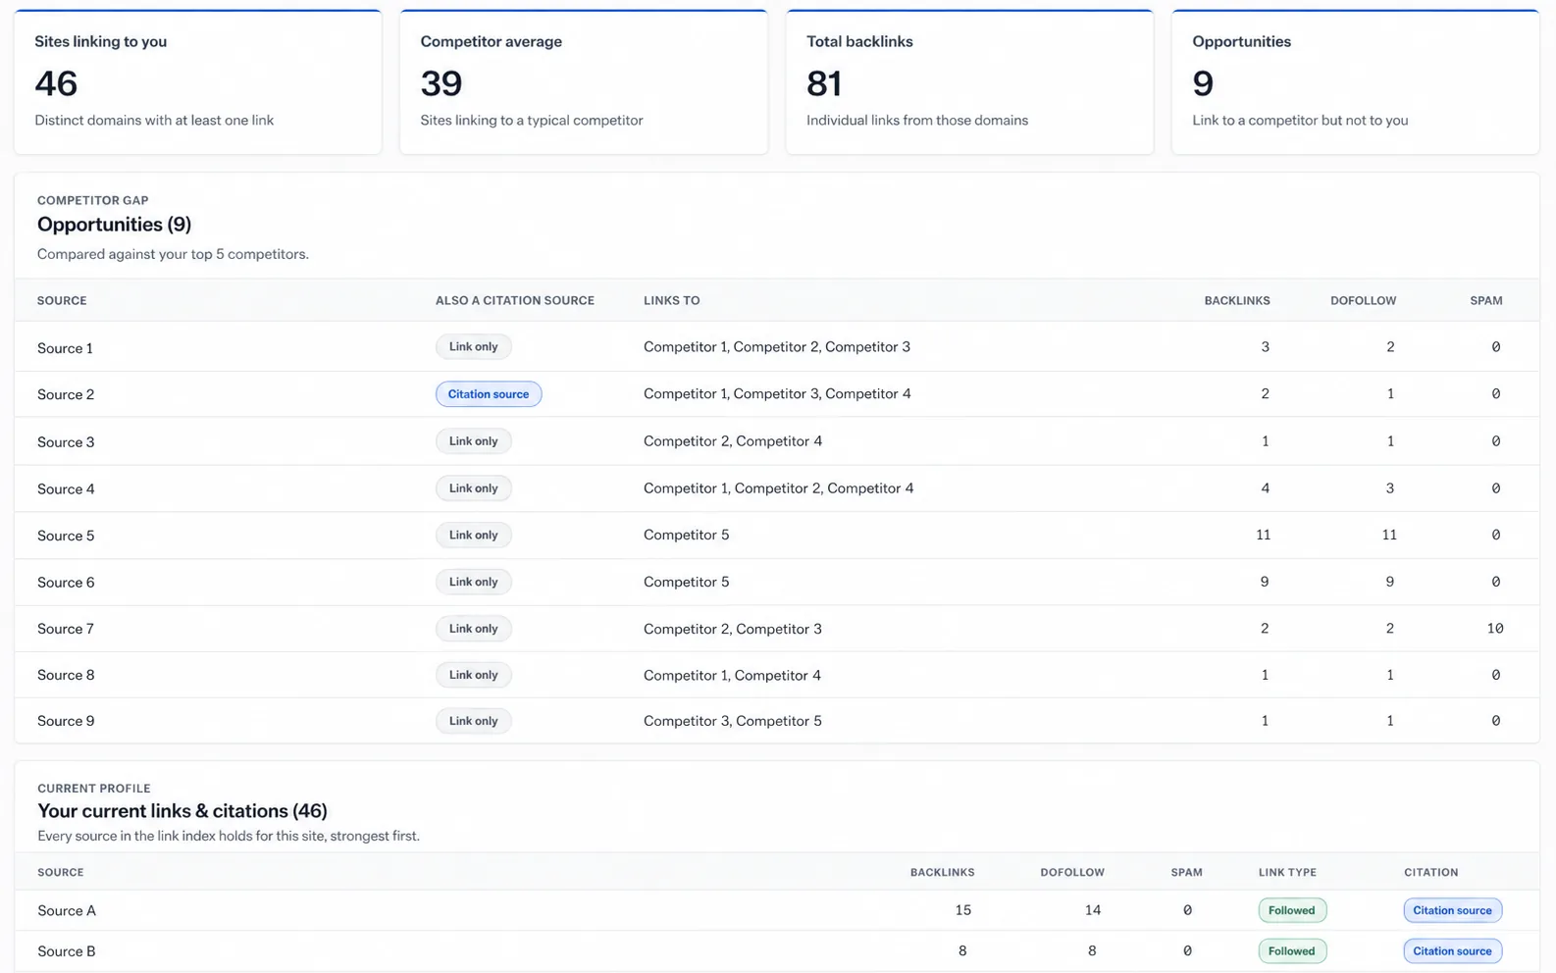Click the Link only badge for Source 3

coord(474,441)
